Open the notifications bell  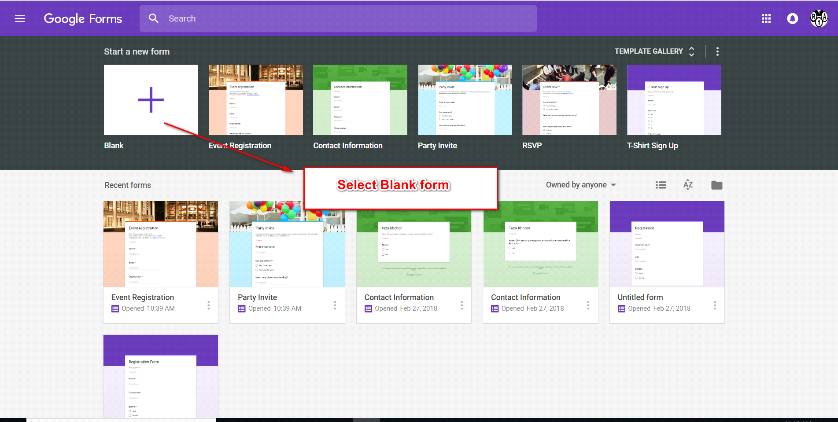[x=793, y=18]
